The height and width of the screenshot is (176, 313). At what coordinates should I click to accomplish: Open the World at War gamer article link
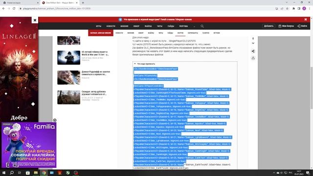click(x=95, y=53)
